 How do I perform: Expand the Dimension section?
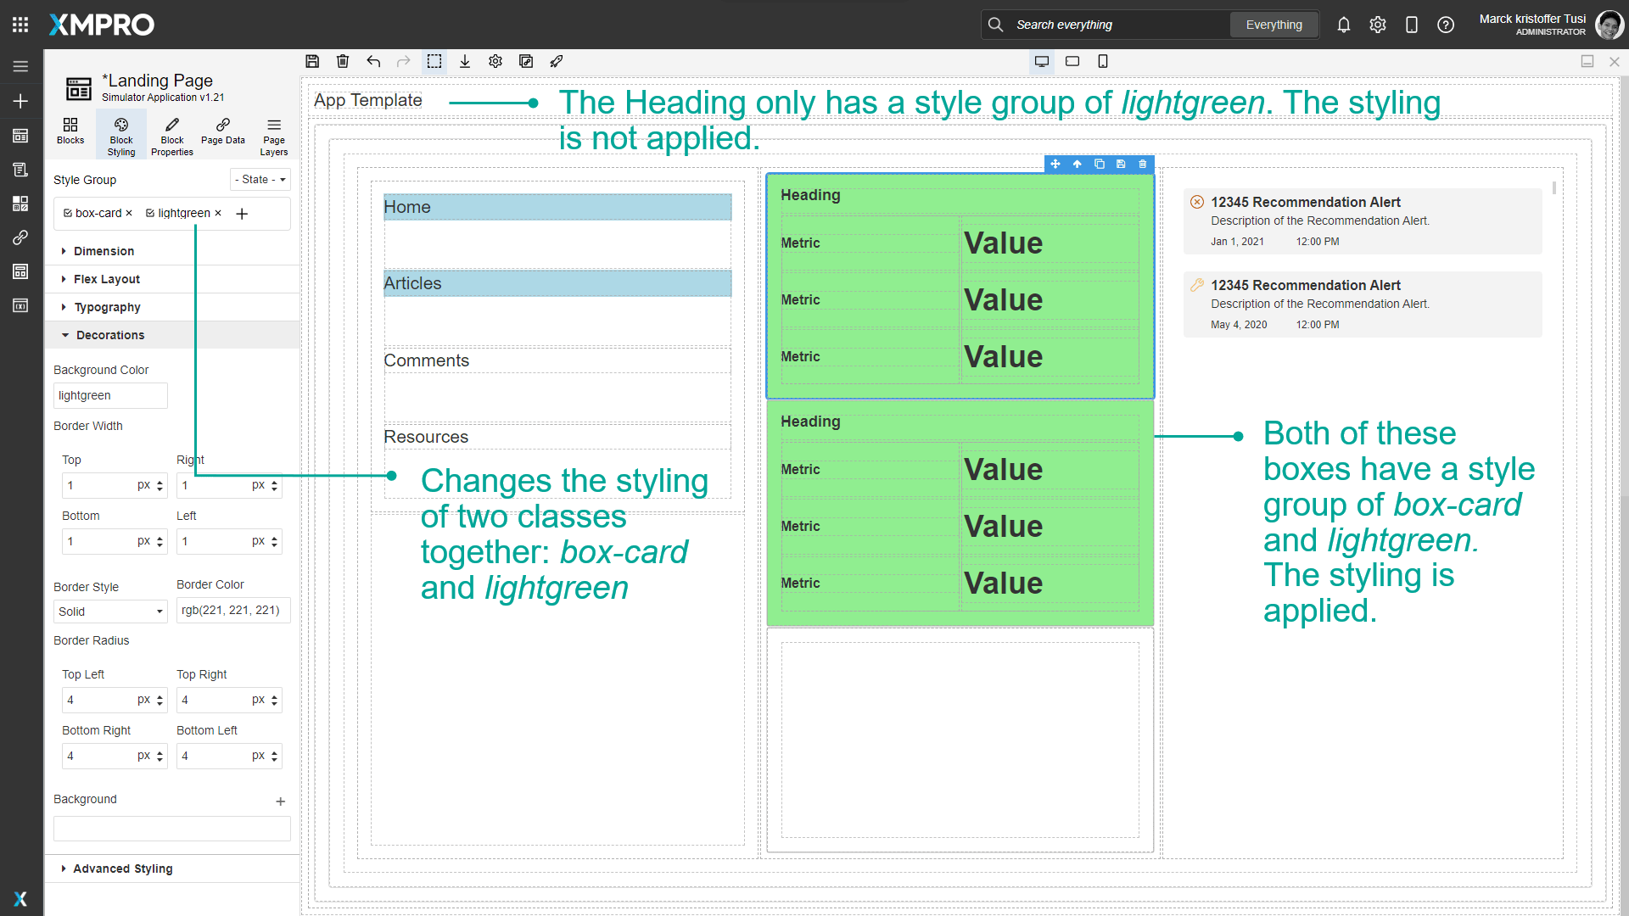tap(172, 251)
